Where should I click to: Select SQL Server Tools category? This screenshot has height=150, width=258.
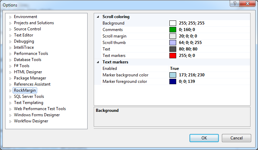click(29, 96)
